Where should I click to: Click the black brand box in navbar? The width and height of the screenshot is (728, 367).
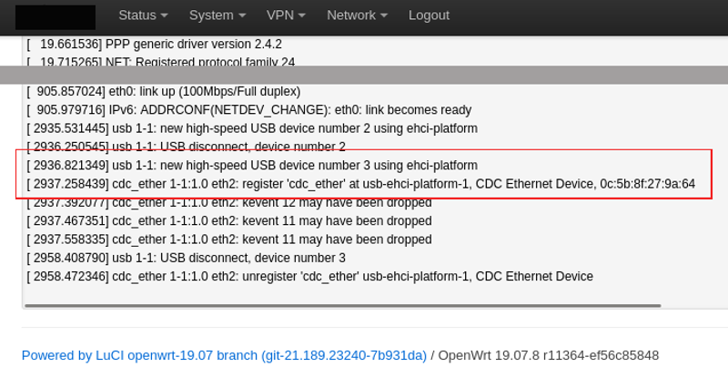click(56, 16)
